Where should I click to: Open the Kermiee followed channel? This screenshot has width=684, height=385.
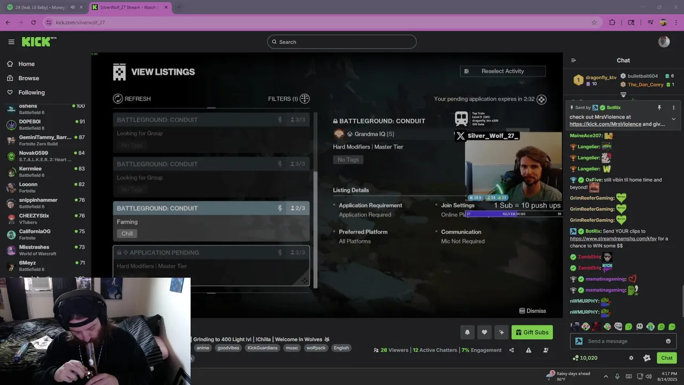[x=45, y=172]
